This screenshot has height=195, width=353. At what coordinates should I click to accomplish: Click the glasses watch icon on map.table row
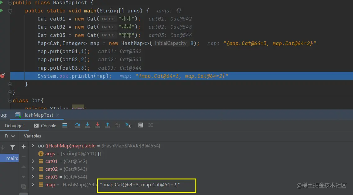(41, 146)
